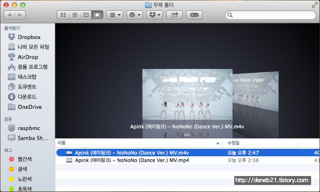320x192 pixels.
Task: Click the 오늘 오후 2:36 date cell
Action: (243, 160)
